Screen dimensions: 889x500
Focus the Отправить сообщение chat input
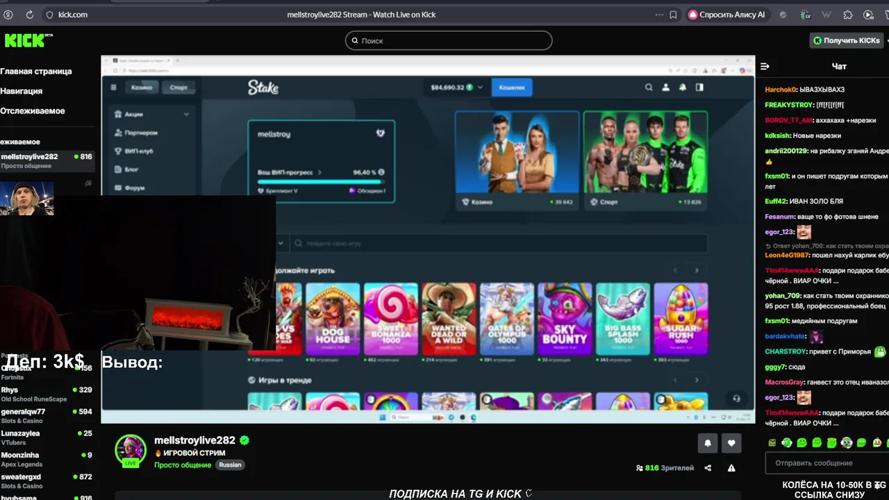[826, 462]
